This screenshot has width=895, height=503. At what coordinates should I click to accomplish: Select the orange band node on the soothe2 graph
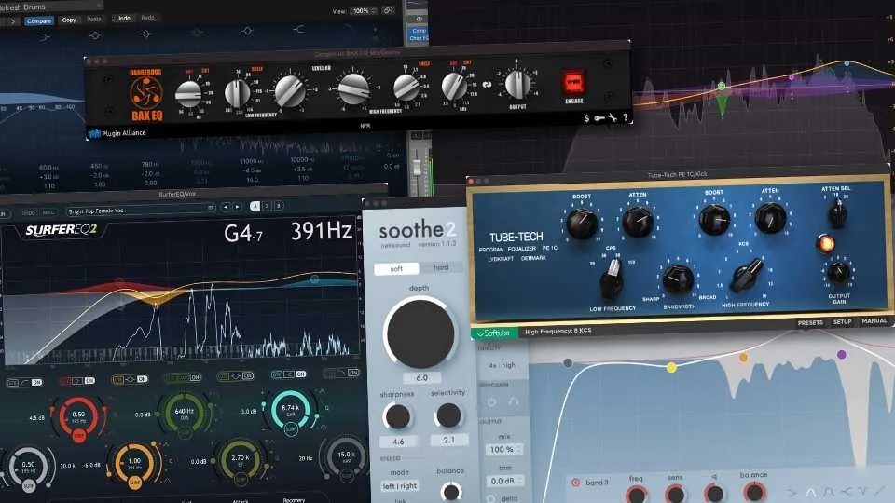(x=743, y=358)
